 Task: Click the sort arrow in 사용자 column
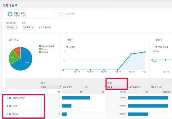61,87
